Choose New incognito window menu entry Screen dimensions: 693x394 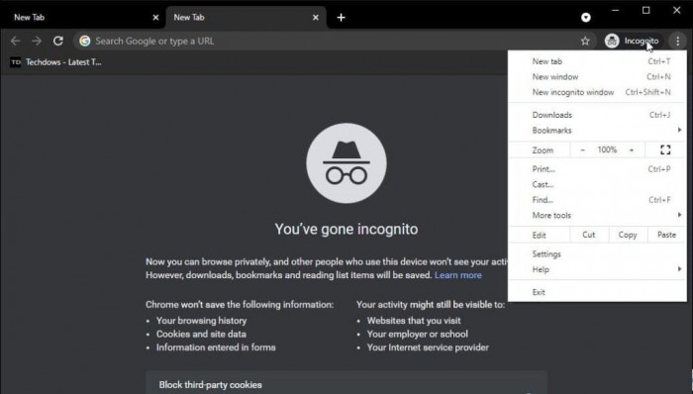click(597, 92)
